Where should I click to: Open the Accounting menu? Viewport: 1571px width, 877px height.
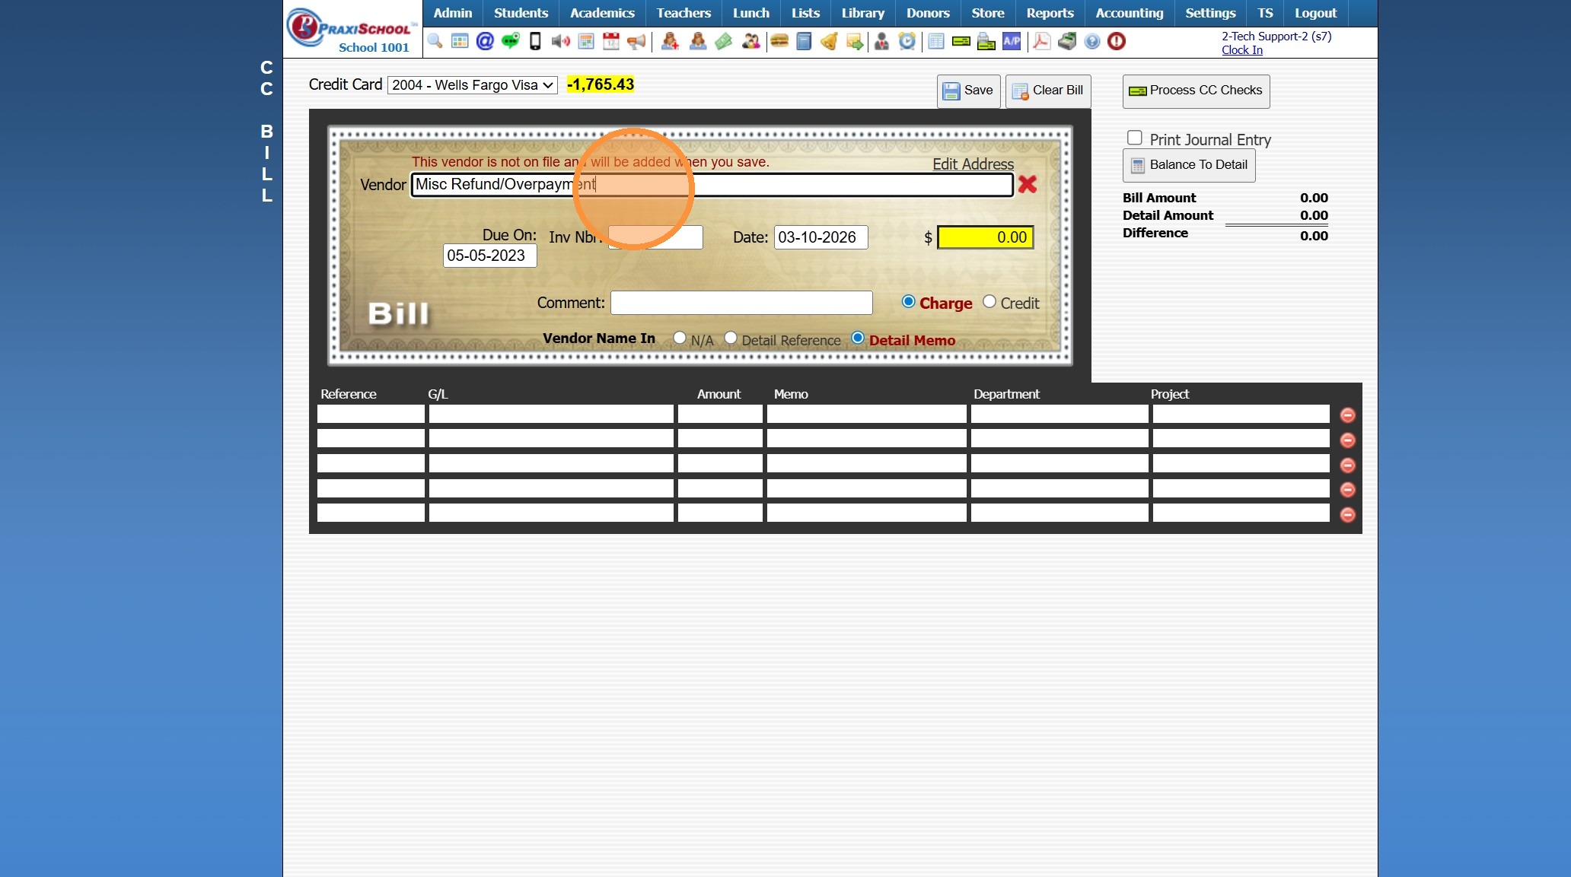1129,13
